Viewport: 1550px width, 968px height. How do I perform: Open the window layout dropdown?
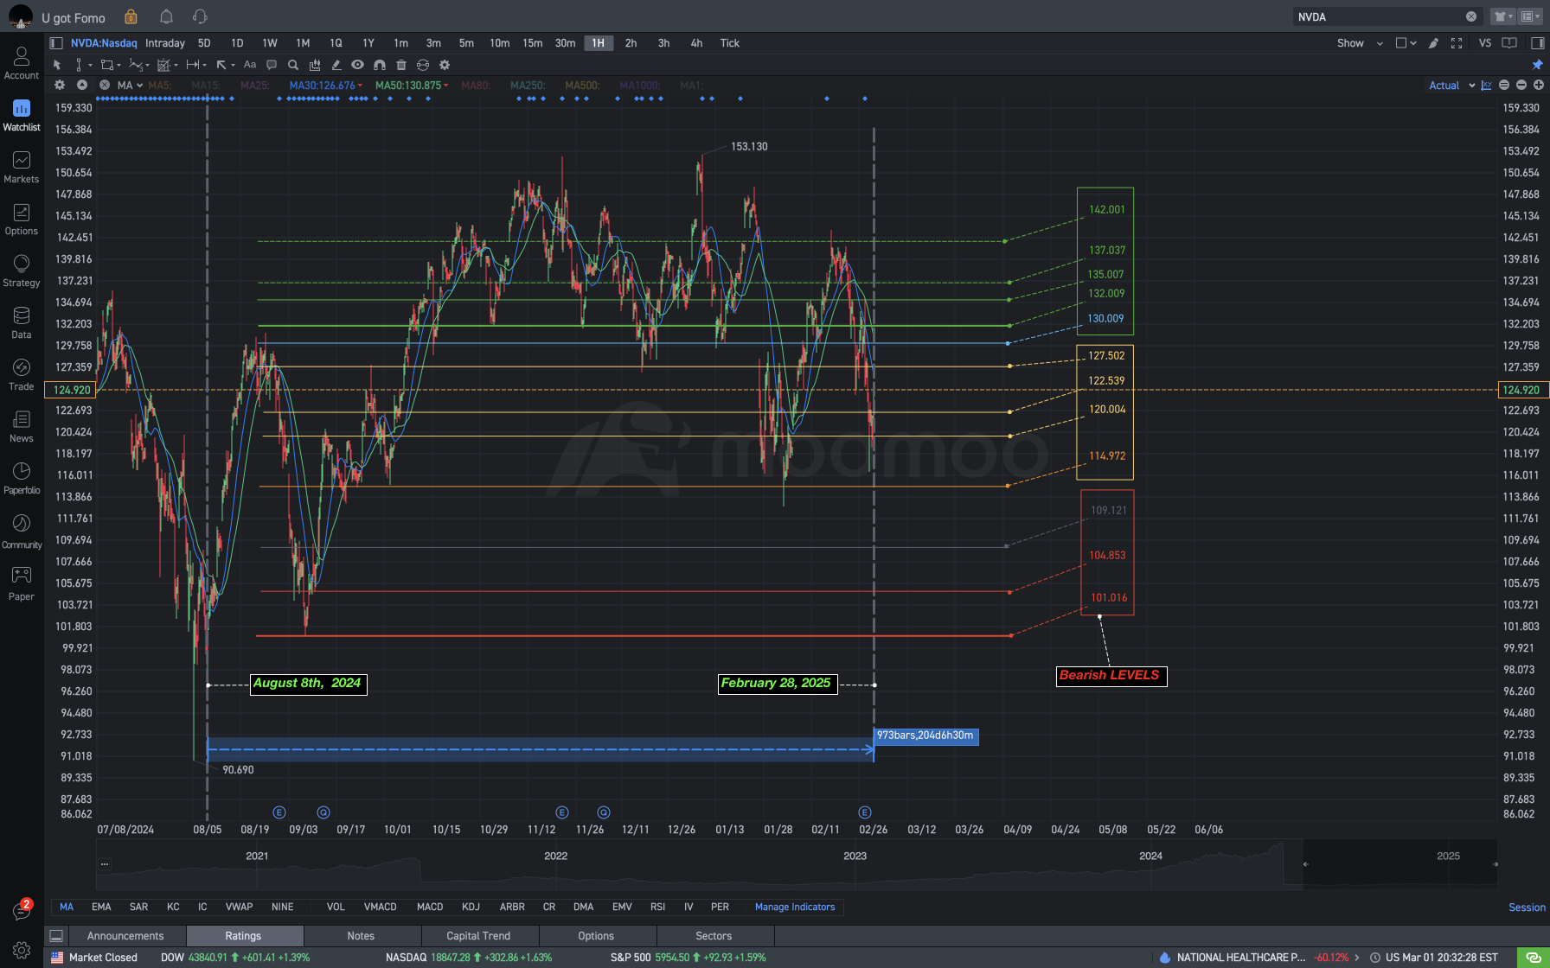click(1531, 17)
